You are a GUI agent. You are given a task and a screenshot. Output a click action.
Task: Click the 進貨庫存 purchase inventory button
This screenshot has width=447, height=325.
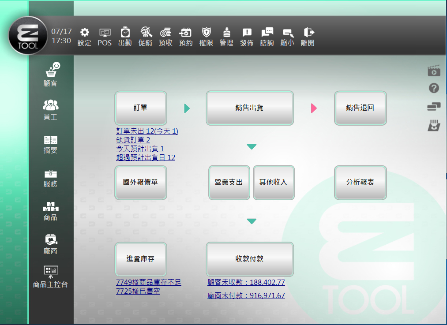(141, 259)
